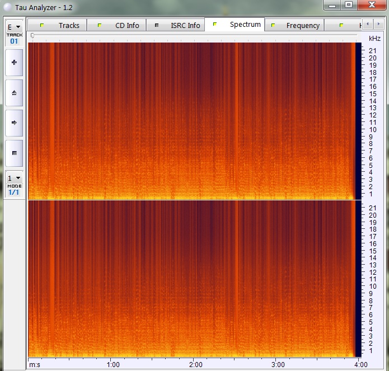389x371 pixels.
Task: Click the plus button in left sidebar
Action: [14, 63]
